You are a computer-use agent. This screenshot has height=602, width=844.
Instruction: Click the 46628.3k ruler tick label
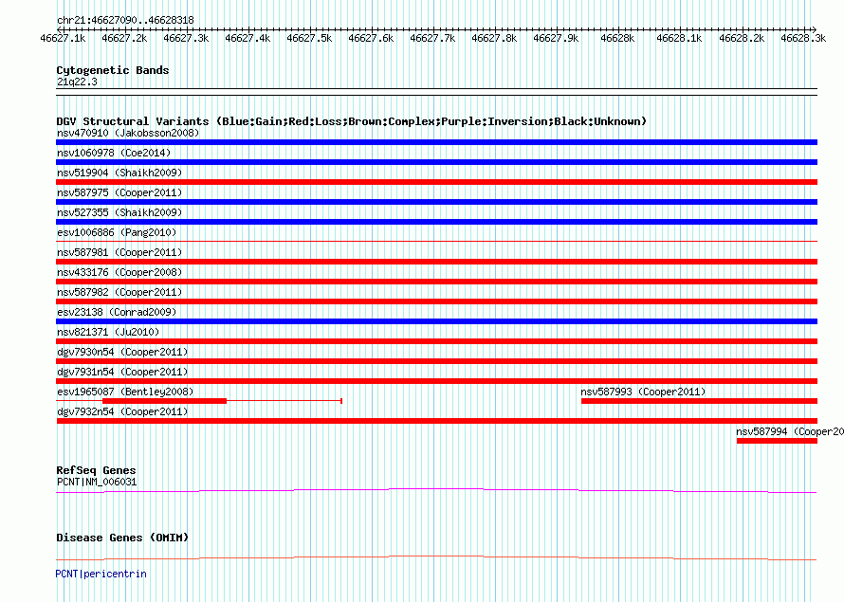point(803,38)
